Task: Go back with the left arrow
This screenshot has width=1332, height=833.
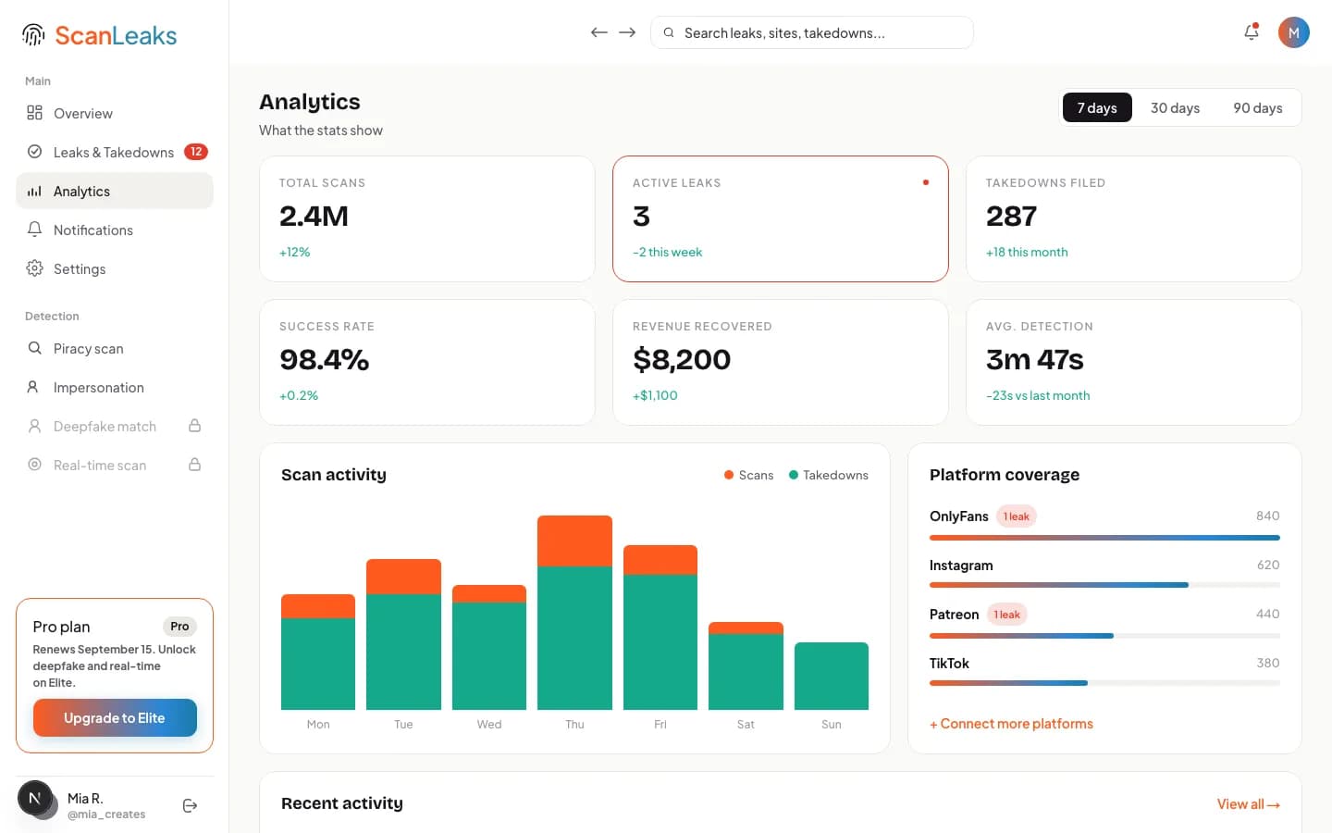Action: (599, 32)
